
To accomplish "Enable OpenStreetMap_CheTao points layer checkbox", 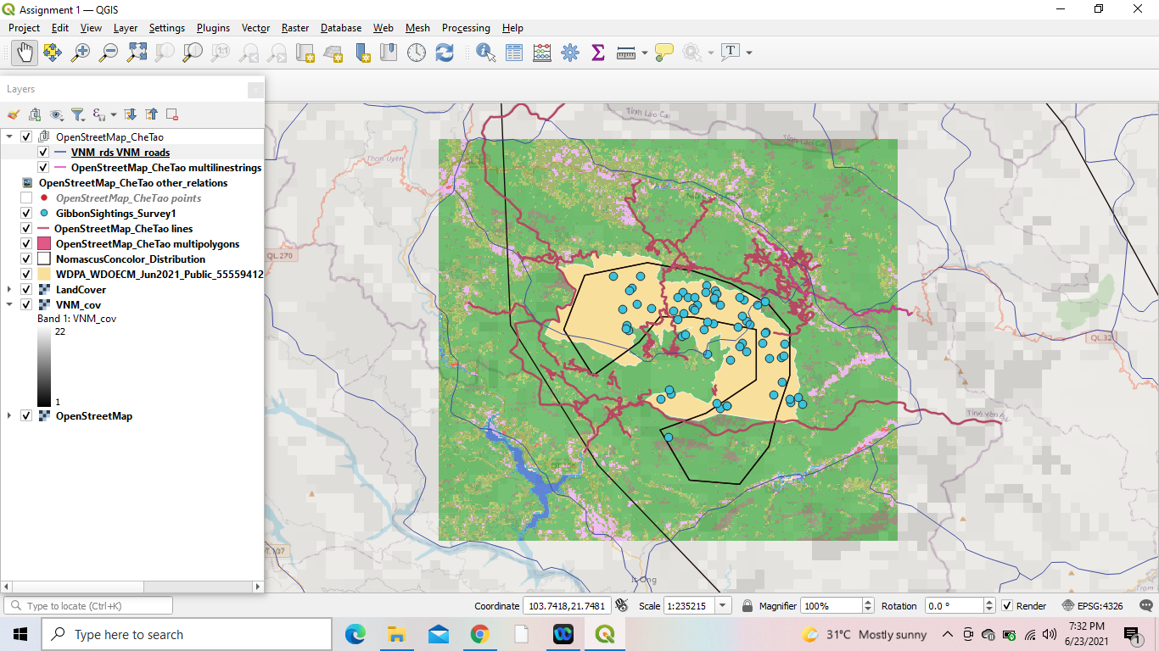I will (x=26, y=198).
